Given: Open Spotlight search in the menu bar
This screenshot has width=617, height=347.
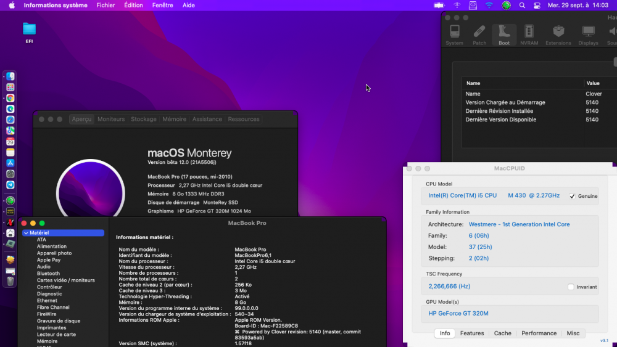Looking at the screenshot, I should pyautogui.click(x=522, y=6).
